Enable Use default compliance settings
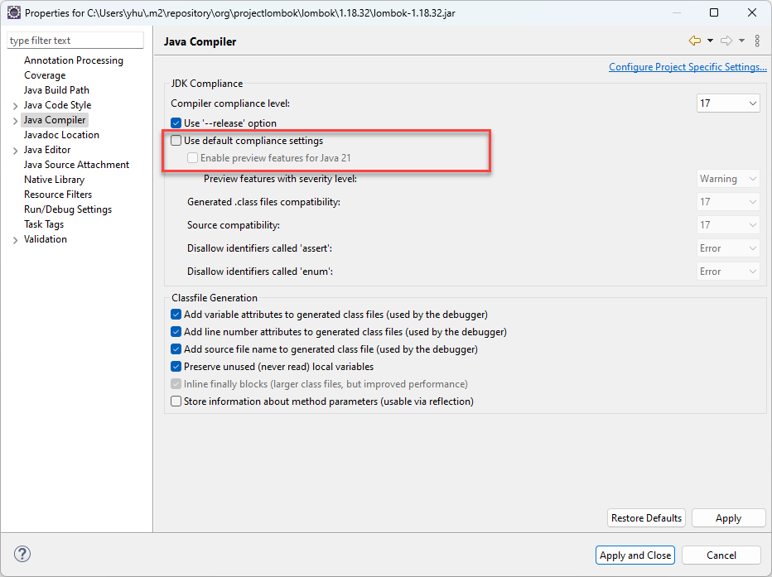The image size is (772, 577). [176, 141]
